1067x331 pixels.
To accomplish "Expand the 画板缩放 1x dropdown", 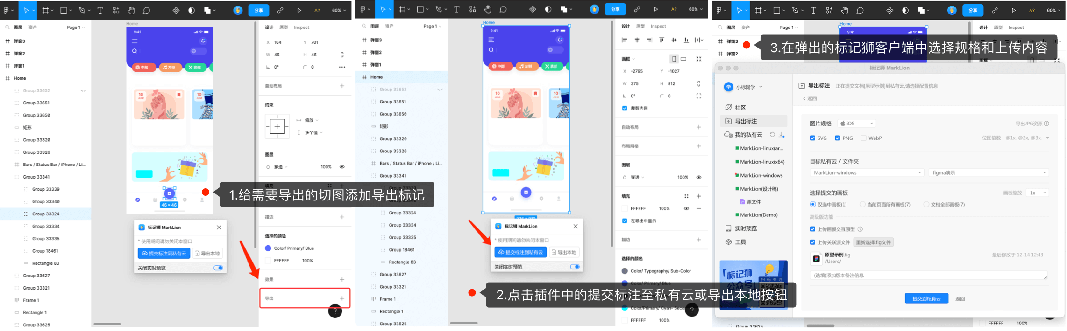I will (x=1037, y=193).
